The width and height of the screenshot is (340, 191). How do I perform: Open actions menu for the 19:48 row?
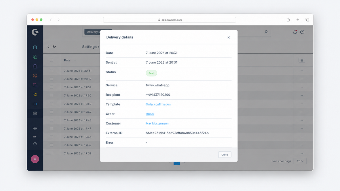pyautogui.click(x=302, y=120)
